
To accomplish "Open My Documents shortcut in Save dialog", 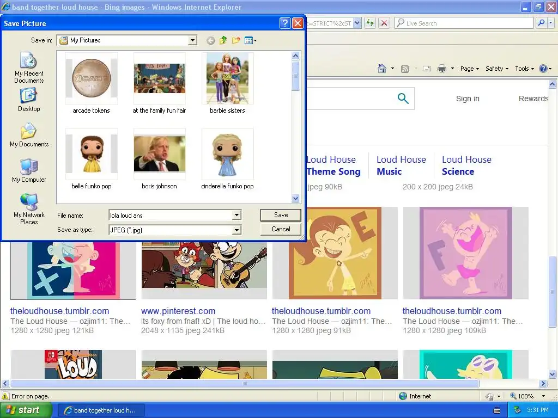I will pyautogui.click(x=29, y=135).
